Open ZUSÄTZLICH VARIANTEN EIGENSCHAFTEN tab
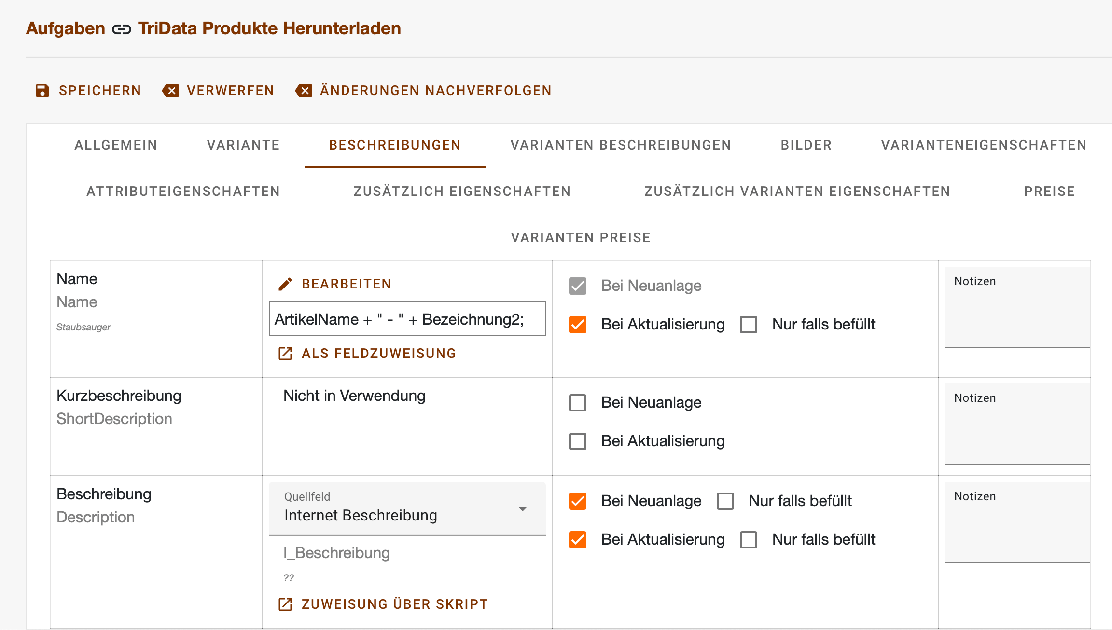The image size is (1112, 630). [797, 192]
